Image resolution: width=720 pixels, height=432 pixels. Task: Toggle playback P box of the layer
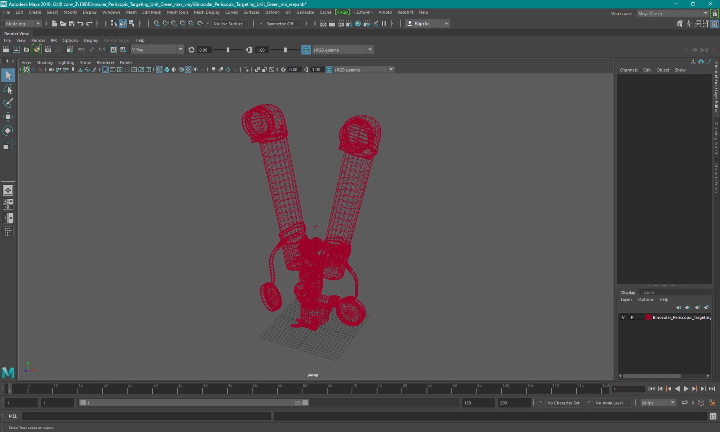pyautogui.click(x=632, y=317)
